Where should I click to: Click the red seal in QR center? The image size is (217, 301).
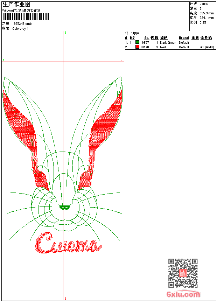[x=183, y=273]
